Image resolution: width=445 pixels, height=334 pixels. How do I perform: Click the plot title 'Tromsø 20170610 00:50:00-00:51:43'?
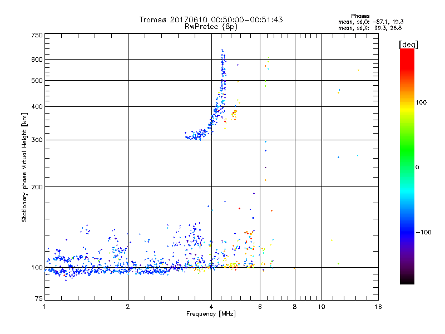pos(211,19)
